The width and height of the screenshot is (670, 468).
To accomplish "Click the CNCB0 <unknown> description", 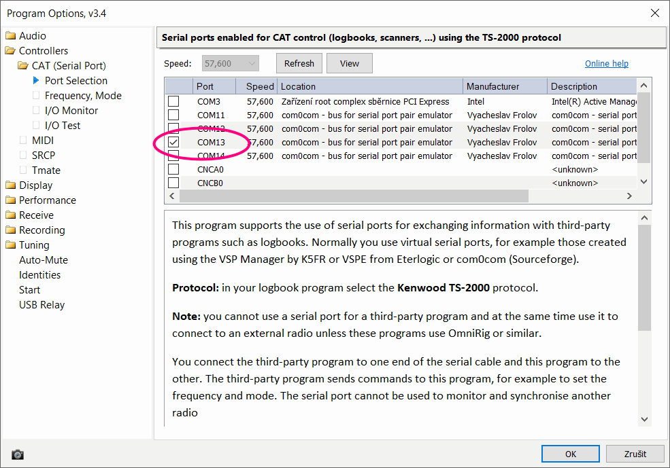I will (x=575, y=183).
